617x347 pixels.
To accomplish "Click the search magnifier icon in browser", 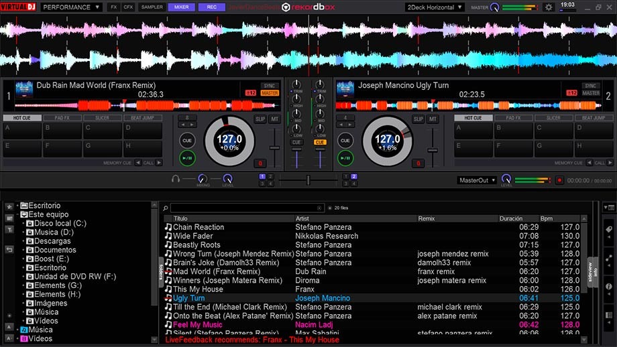I will (x=166, y=208).
